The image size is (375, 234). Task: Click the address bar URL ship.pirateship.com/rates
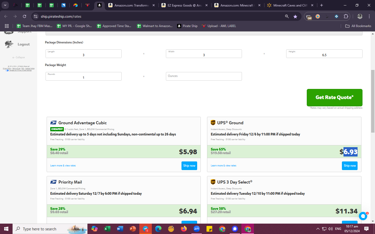(61, 16)
